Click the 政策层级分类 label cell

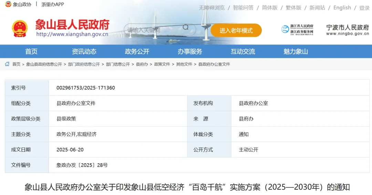click(x=27, y=119)
